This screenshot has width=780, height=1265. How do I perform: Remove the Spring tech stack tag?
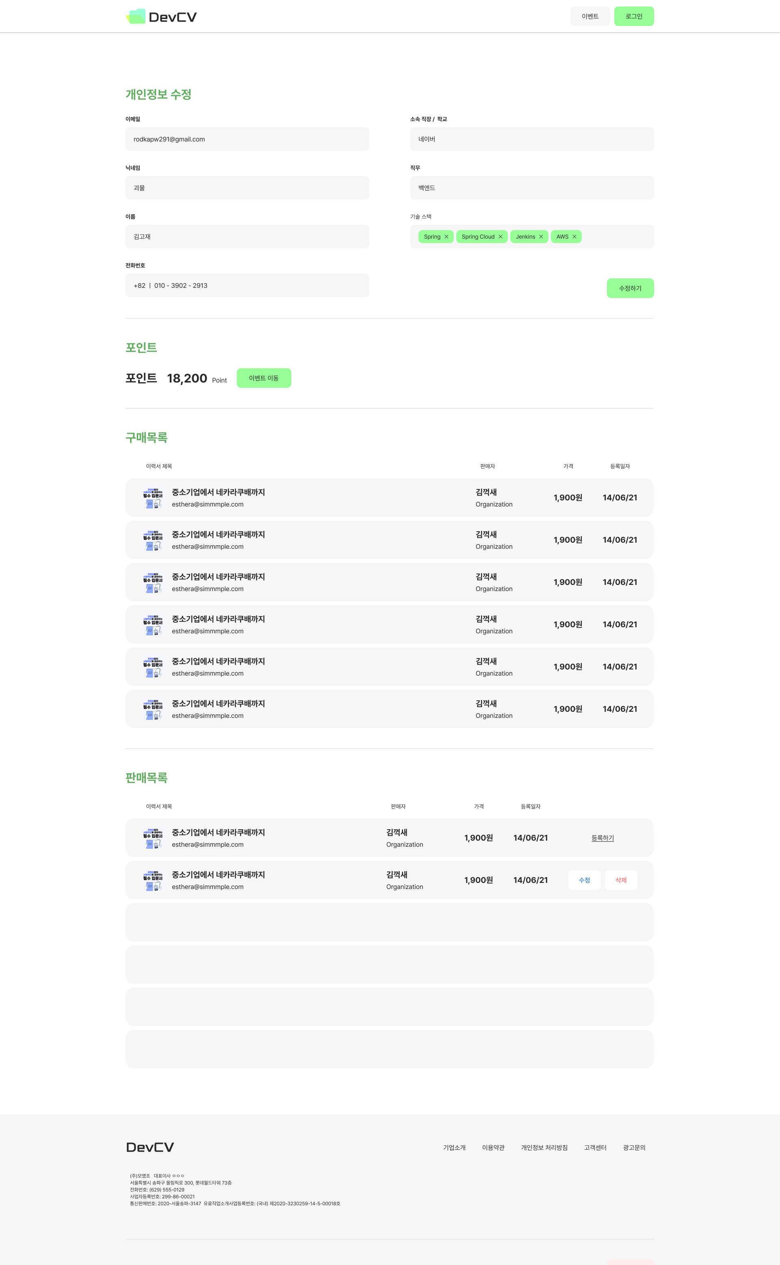click(446, 237)
